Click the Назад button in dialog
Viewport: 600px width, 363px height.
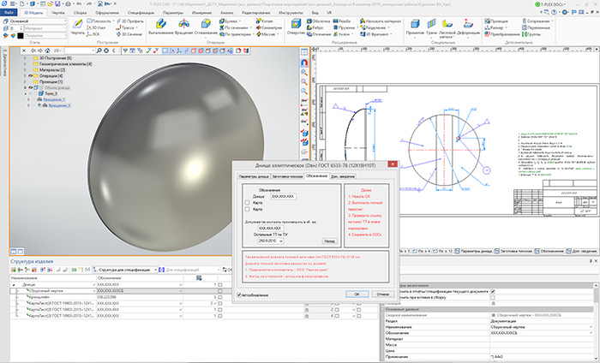coord(329,241)
